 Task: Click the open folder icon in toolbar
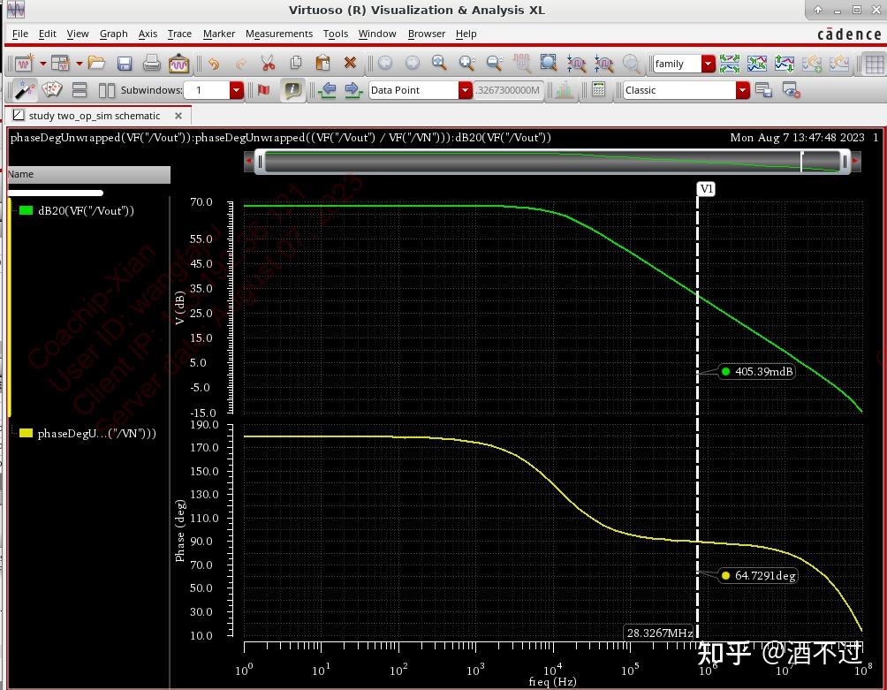pos(96,64)
